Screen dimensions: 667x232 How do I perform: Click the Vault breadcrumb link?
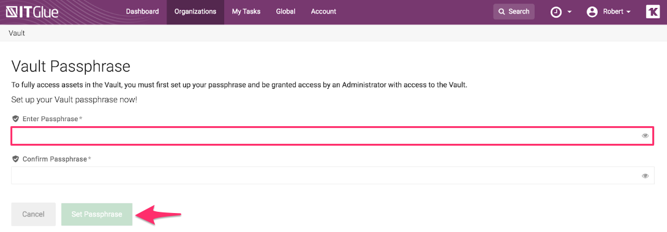[x=17, y=33]
